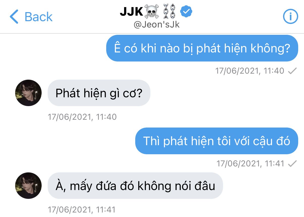Tap sent checkmark after first 11:40 timestamp

tap(292, 71)
